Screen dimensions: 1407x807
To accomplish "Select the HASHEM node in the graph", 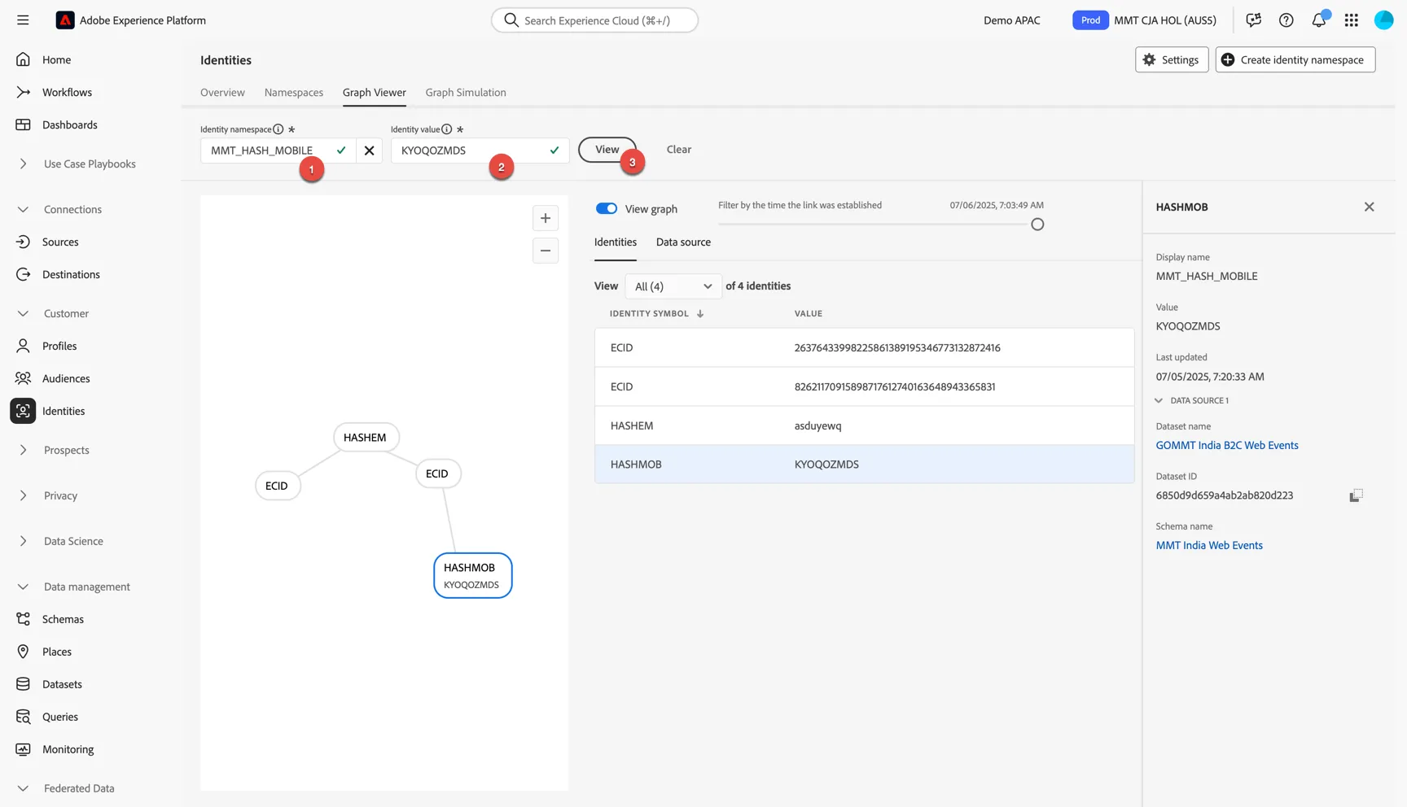I will pos(366,438).
